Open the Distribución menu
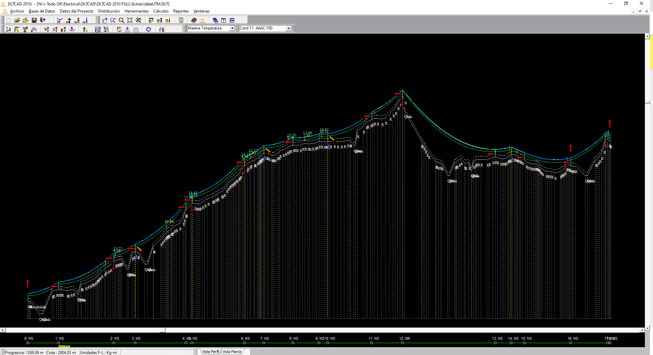This screenshot has height=355, width=653. point(109,11)
